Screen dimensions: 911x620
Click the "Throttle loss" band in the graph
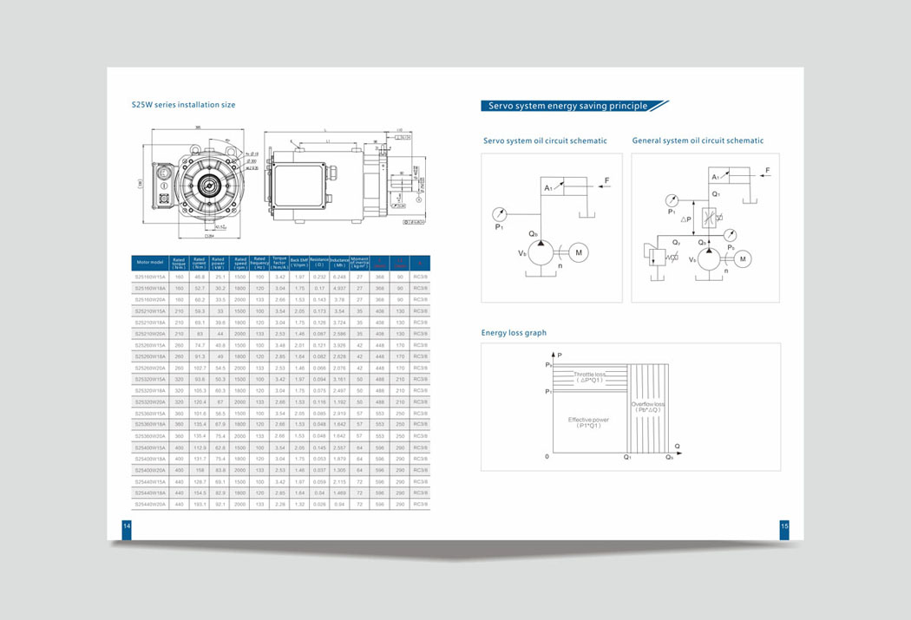tap(589, 376)
